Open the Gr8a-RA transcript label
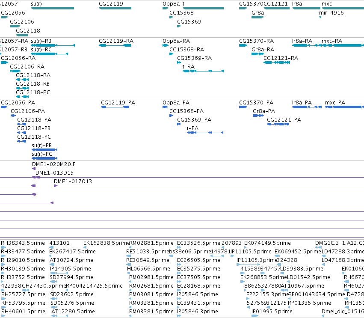The image size is (364, 318). tap(263, 50)
